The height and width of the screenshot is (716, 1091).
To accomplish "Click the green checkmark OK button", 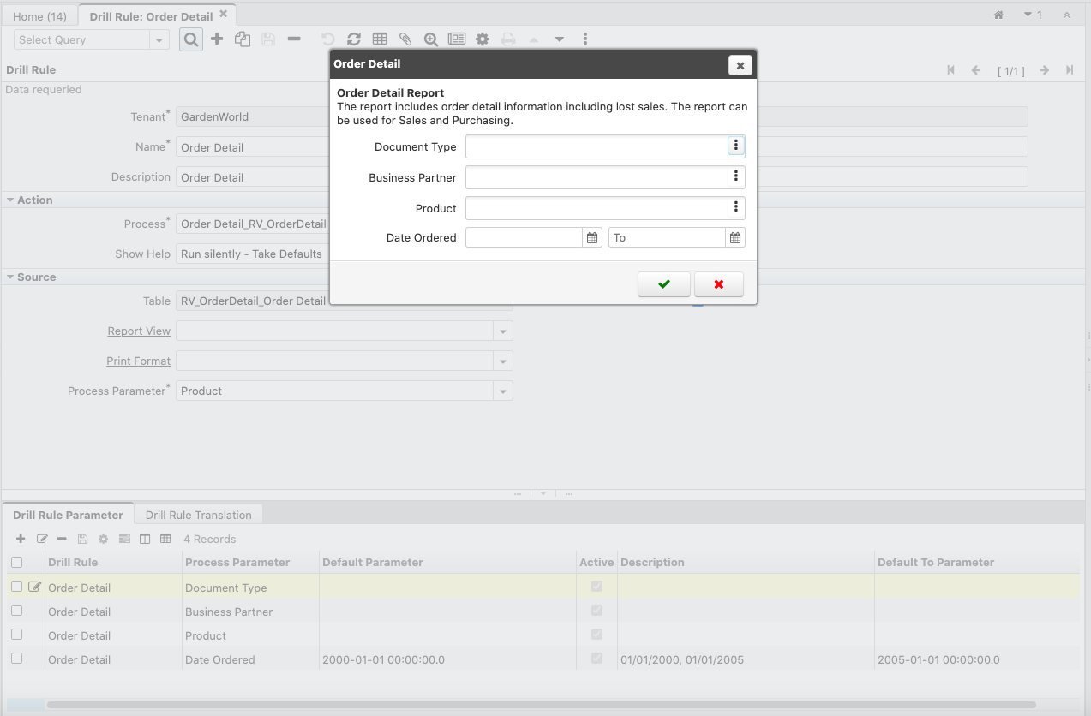I will [x=663, y=284].
